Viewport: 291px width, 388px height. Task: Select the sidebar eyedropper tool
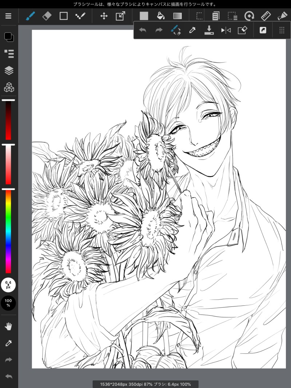coord(8,343)
